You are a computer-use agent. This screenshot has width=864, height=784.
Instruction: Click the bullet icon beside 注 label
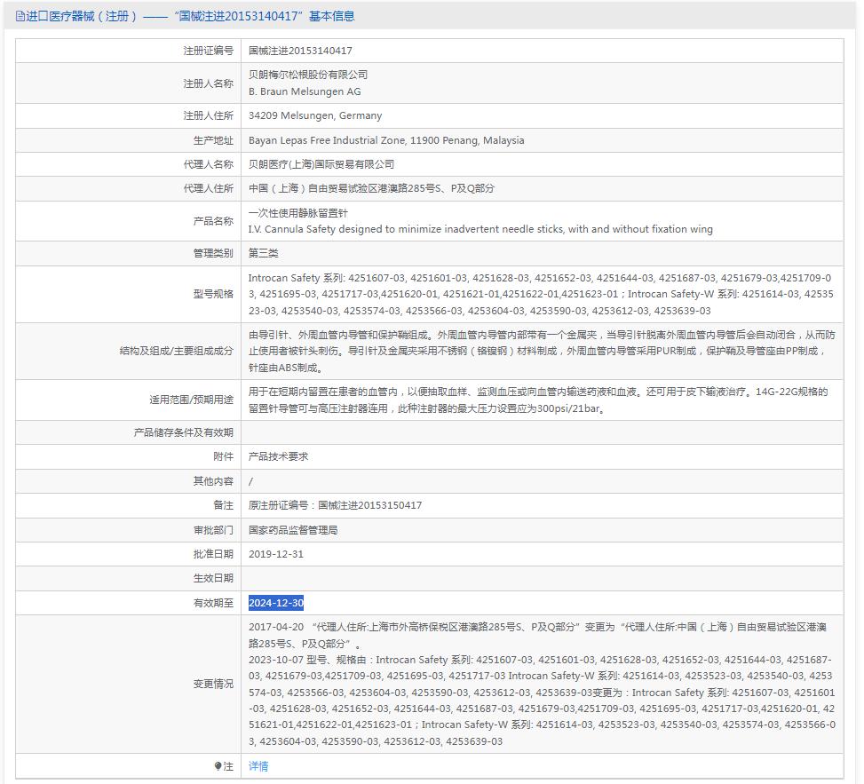[218, 766]
